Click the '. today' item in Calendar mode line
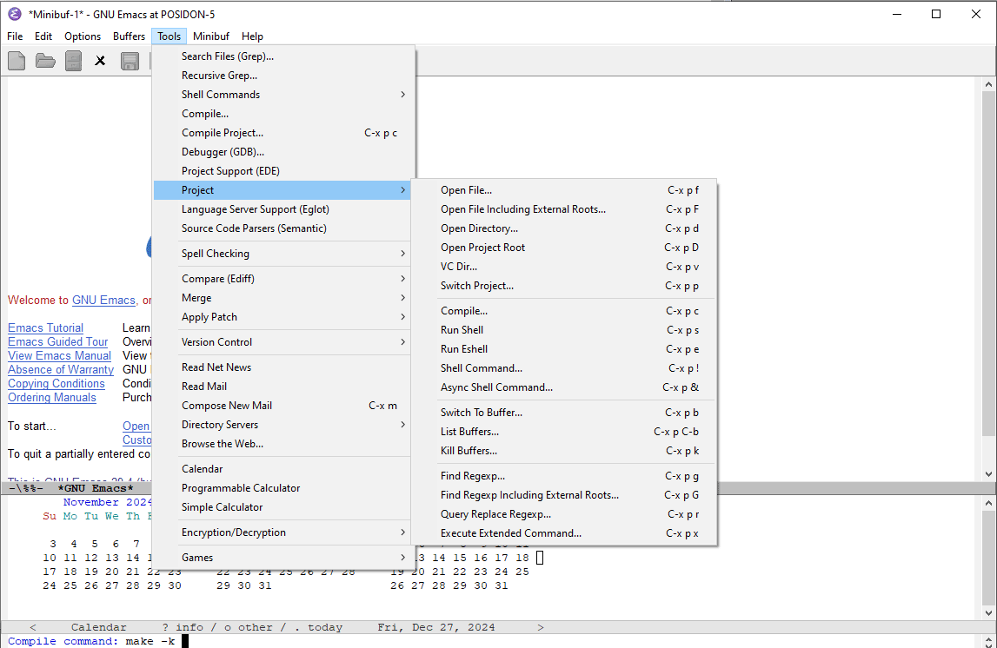997x648 pixels. tap(318, 628)
